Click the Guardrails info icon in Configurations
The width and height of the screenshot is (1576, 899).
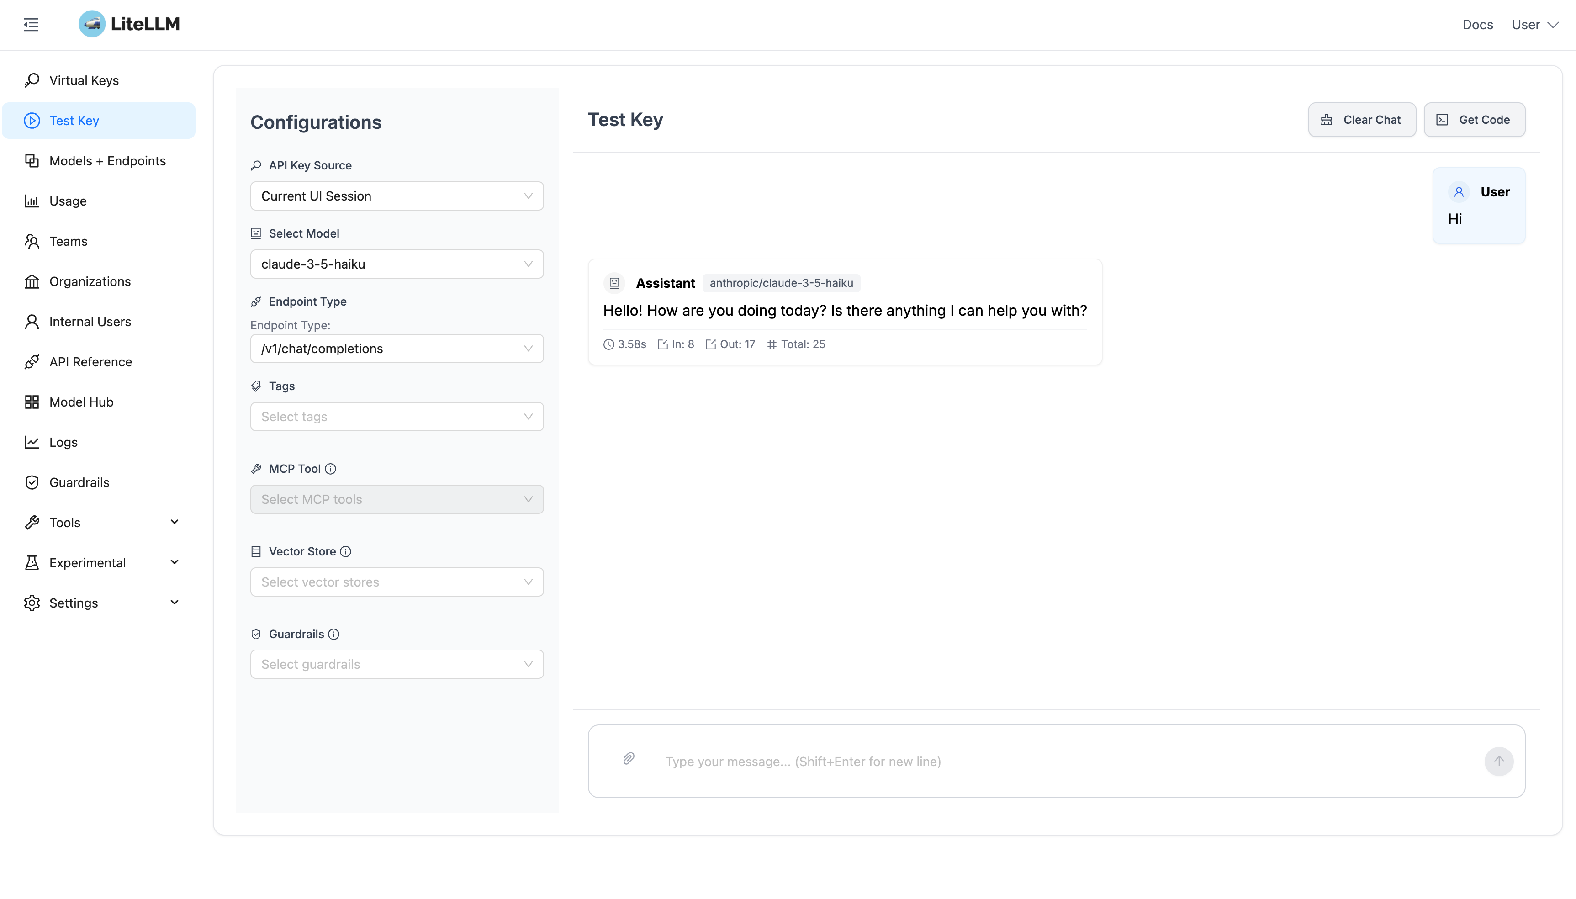pyautogui.click(x=334, y=634)
